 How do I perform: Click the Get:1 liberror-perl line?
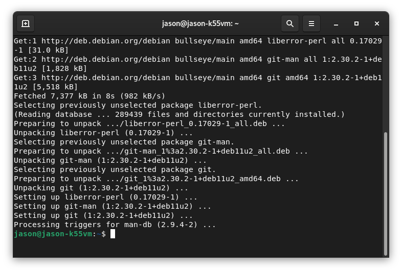coord(197,45)
